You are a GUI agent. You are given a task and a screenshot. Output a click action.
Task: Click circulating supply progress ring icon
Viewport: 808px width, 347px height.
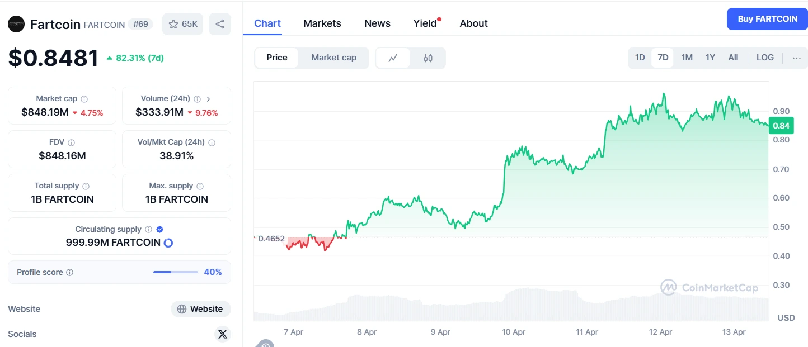tap(168, 243)
